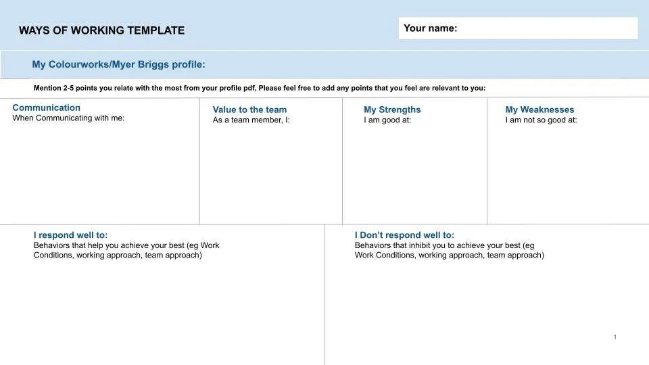Select the 'My Strengths' heading
The height and width of the screenshot is (365, 649).
[x=392, y=109]
